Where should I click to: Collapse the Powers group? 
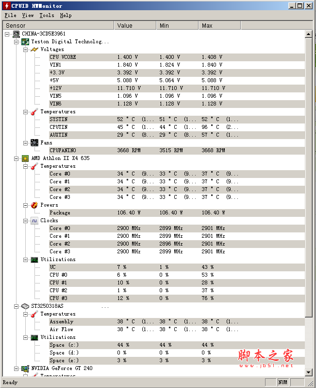click(x=25, y=205)
